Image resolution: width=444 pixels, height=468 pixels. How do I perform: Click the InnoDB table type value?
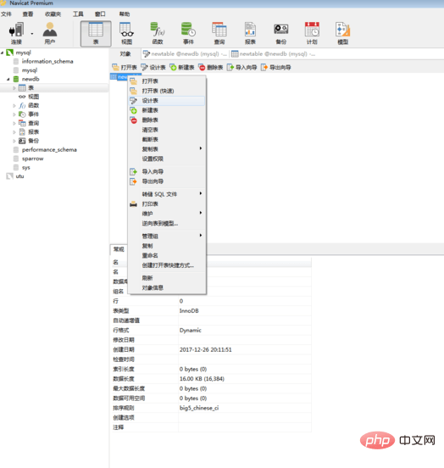(x=189, y=311)
